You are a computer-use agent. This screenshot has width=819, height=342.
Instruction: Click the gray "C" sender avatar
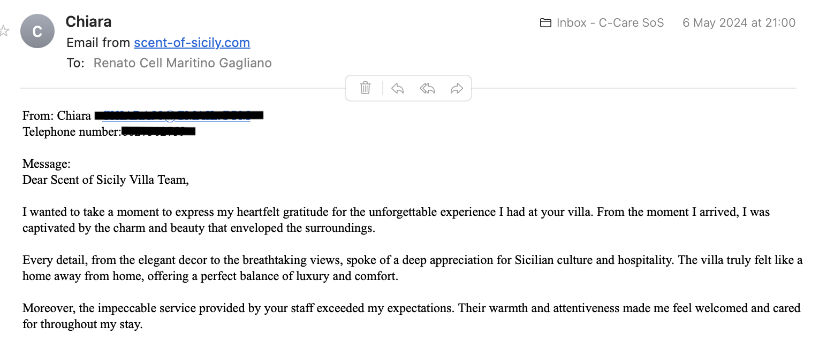pyautogui.click(x=37, y=31)
